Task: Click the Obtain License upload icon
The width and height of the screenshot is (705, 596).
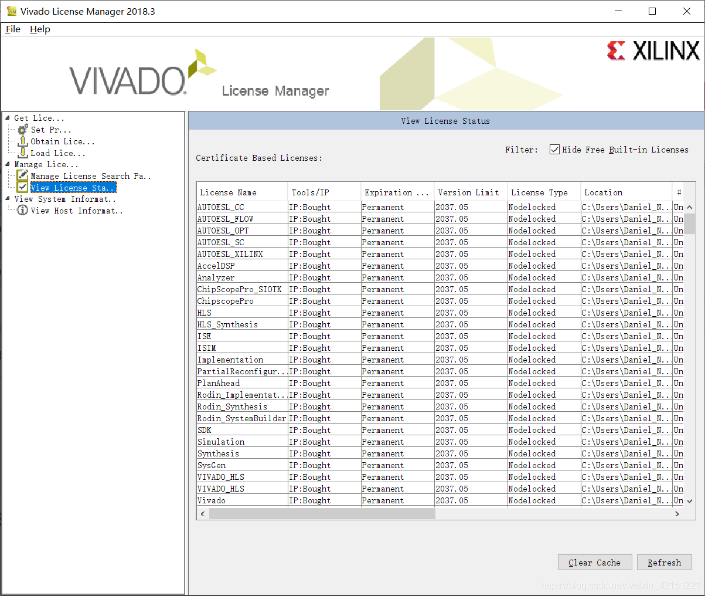Action: 23,141
